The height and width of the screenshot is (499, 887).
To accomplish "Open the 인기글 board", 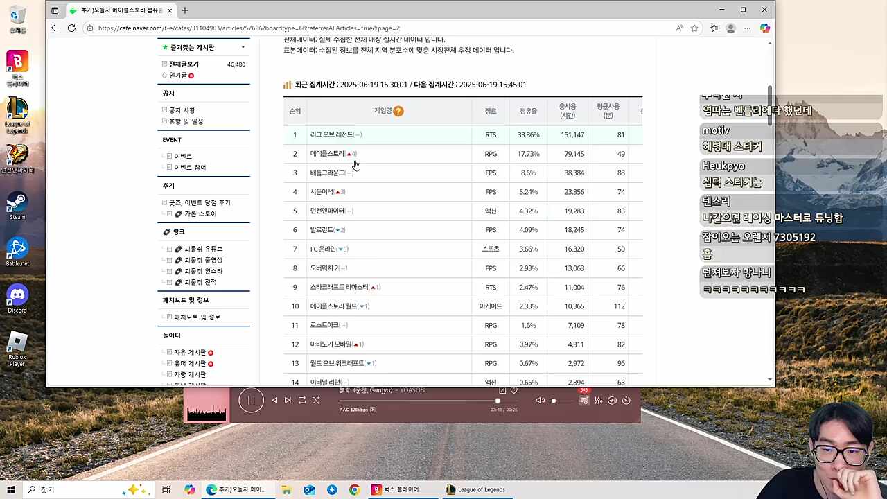I will coord(177,76).
